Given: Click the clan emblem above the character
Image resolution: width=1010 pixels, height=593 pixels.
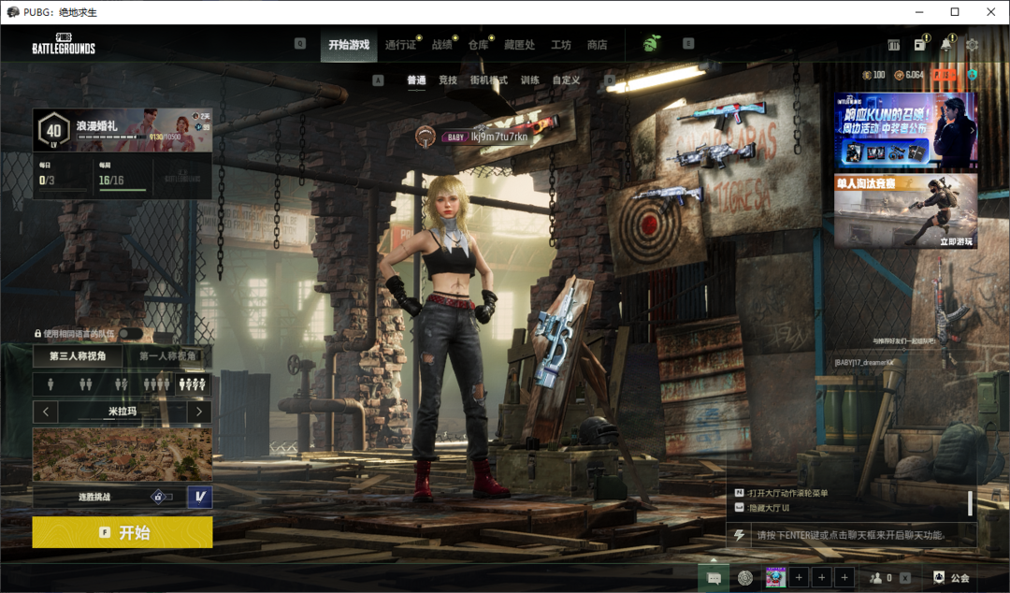Looking at the screenshot, I should point(426,136).
